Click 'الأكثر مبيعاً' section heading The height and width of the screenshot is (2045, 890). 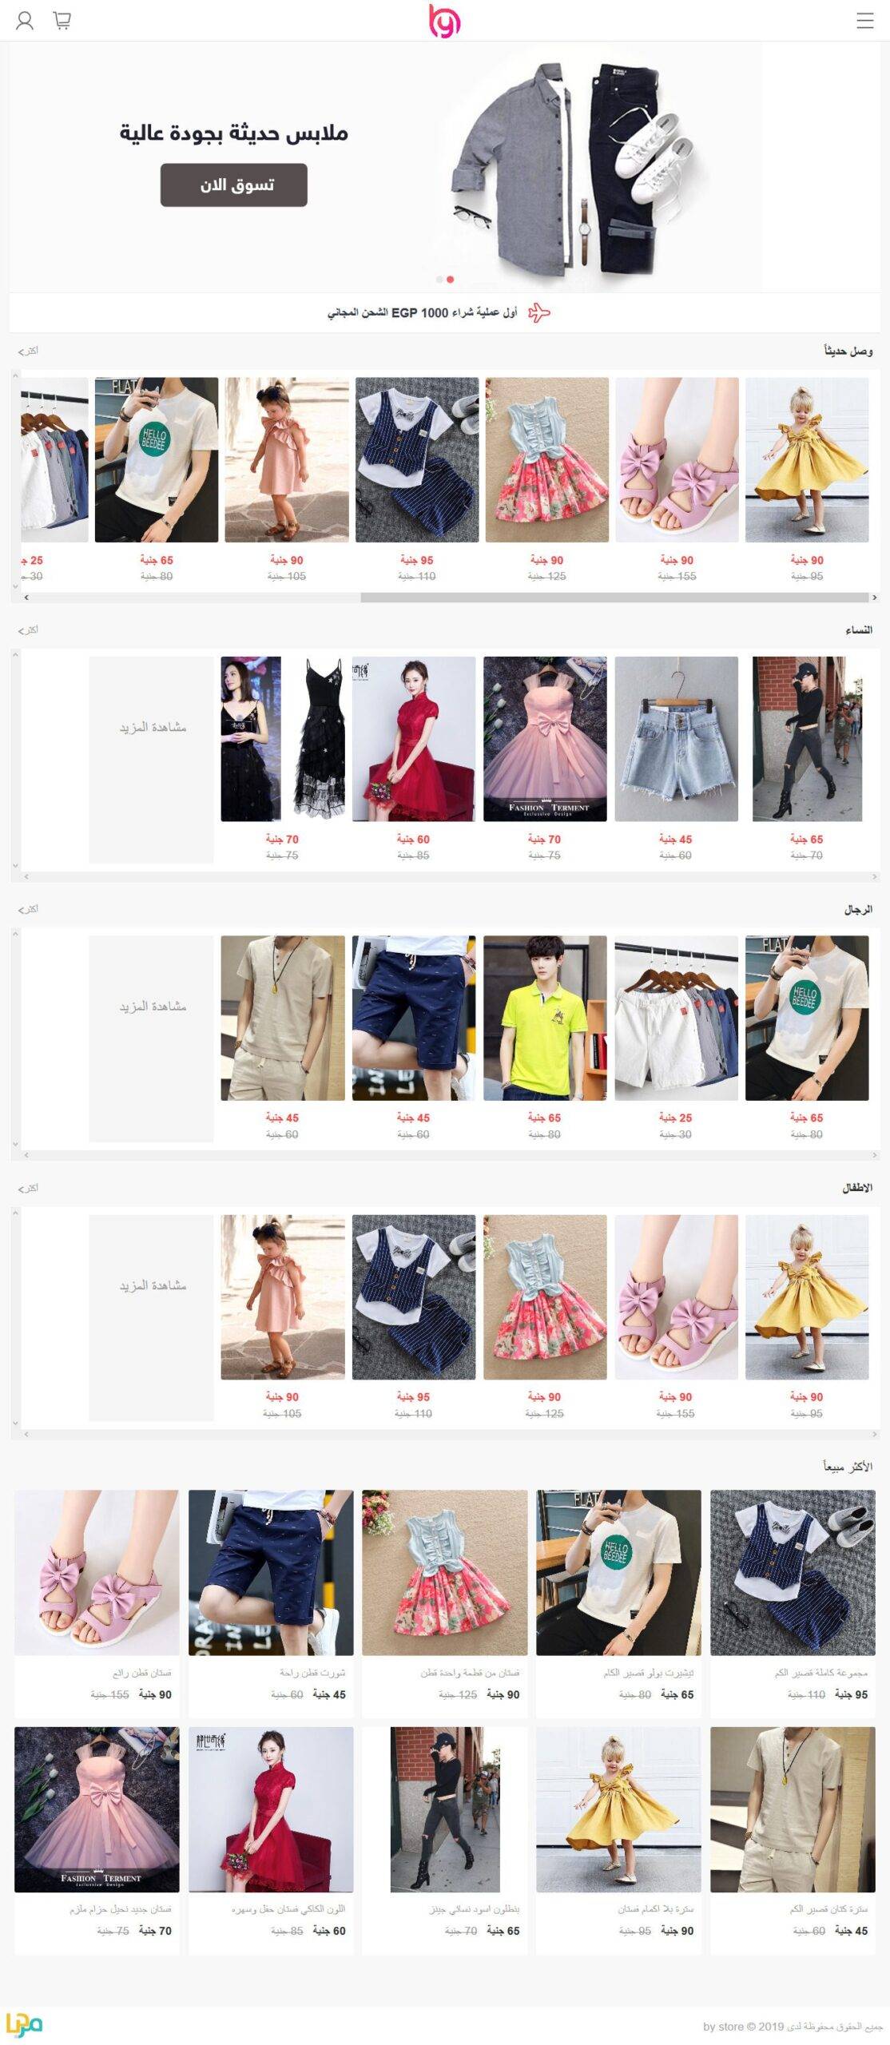tap(848, 1467)
